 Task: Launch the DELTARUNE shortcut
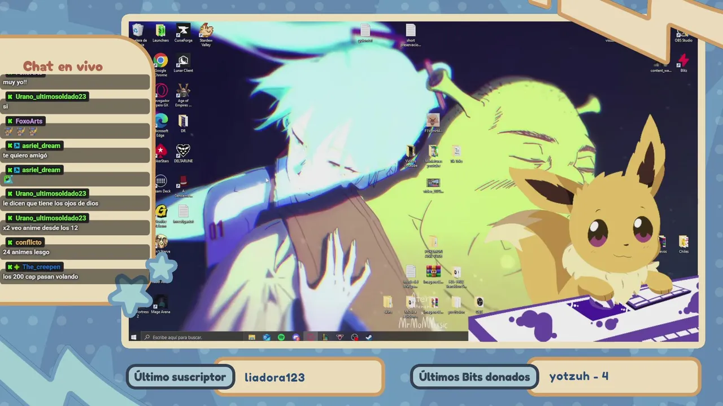(x=183, y=153)
